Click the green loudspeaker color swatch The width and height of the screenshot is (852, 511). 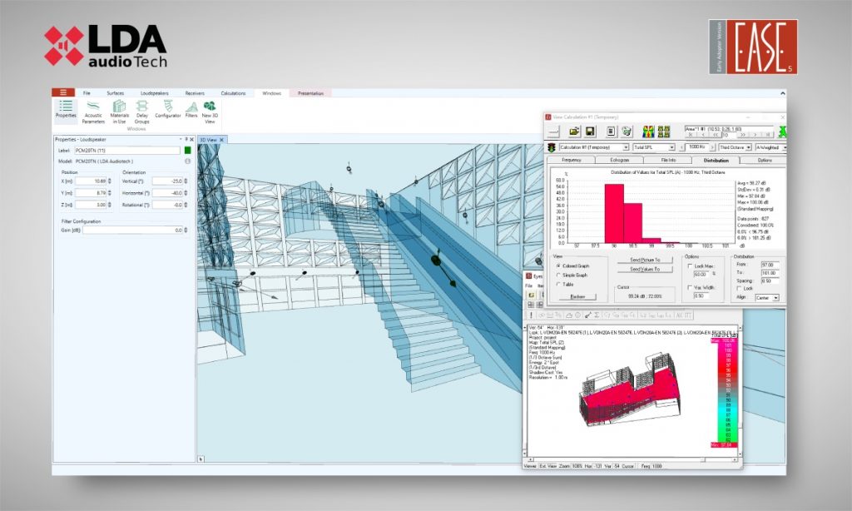(x=188, y=151)
